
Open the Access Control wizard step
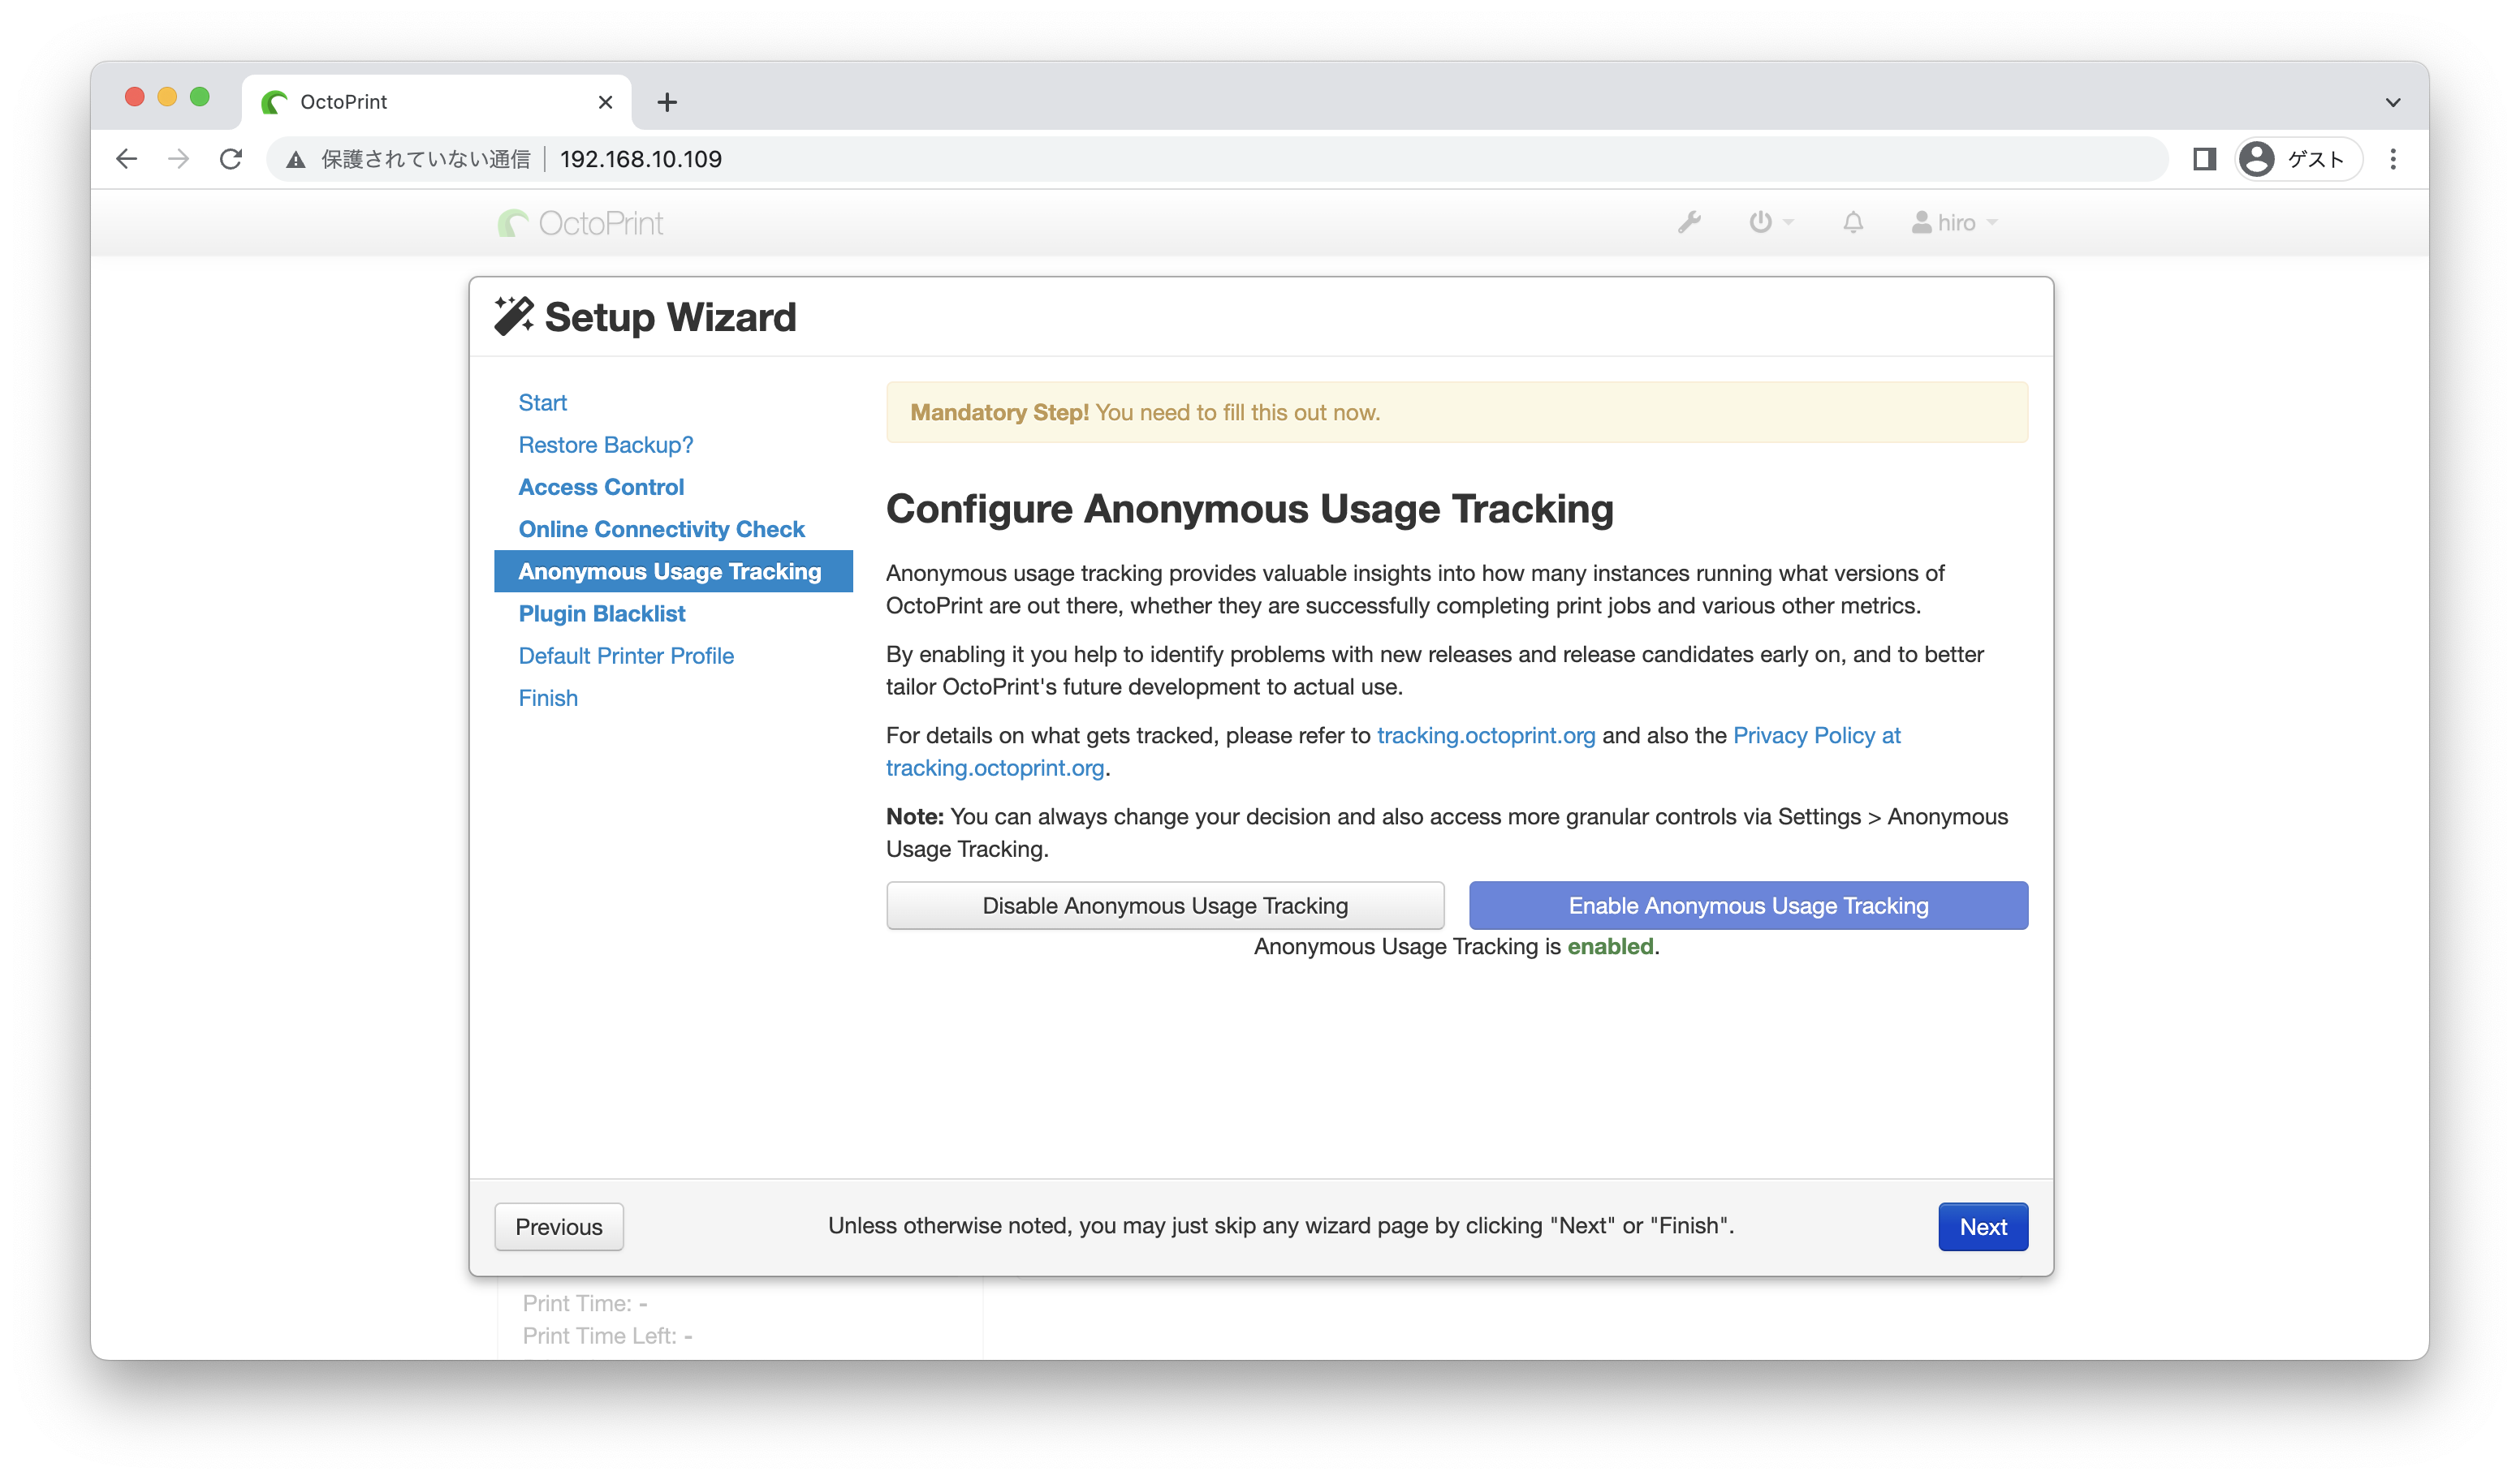601,487
